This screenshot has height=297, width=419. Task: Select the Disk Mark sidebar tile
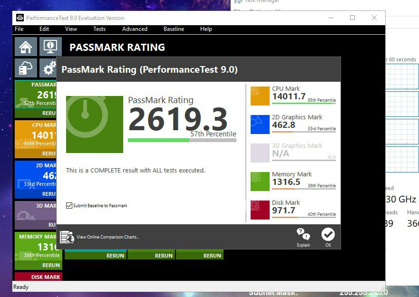tap(39, 277)
